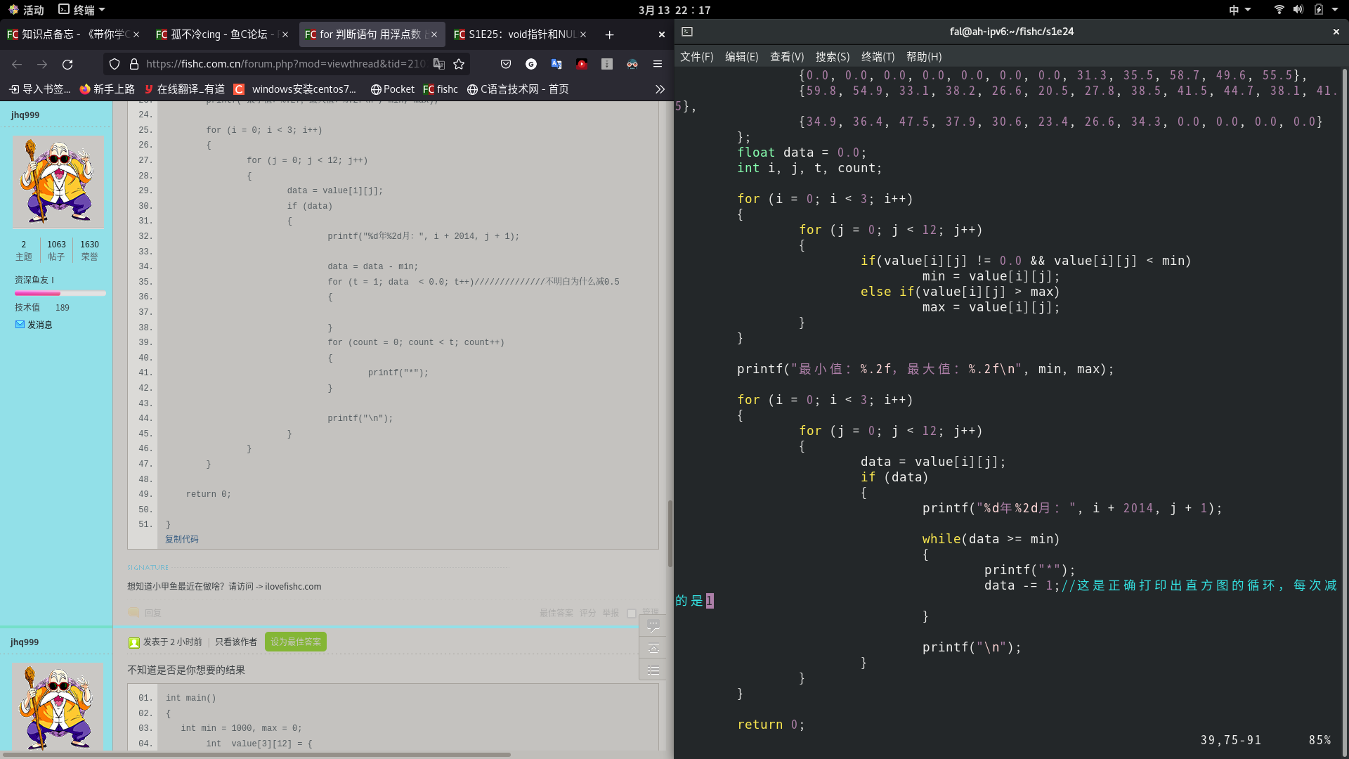
Task: Click the 设为最佳答案 green button
Action: tap(296, 642)
